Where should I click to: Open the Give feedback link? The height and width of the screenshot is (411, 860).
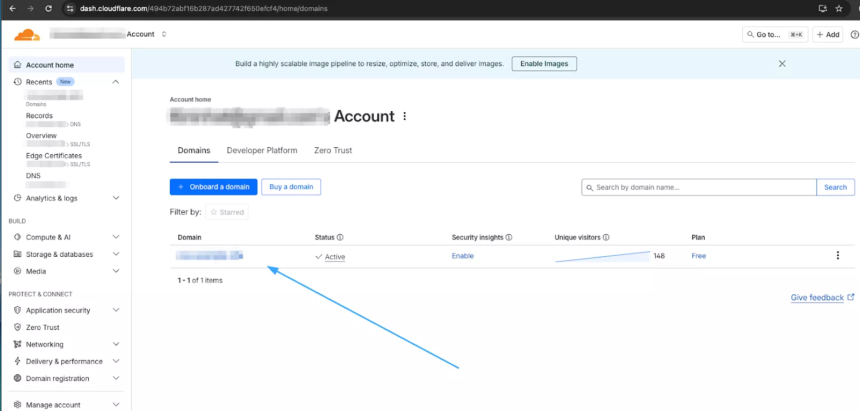(822, 298)
